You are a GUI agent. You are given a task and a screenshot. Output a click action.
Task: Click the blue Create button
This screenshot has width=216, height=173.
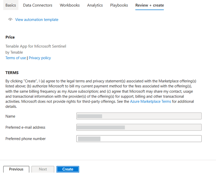coord(68,169)
